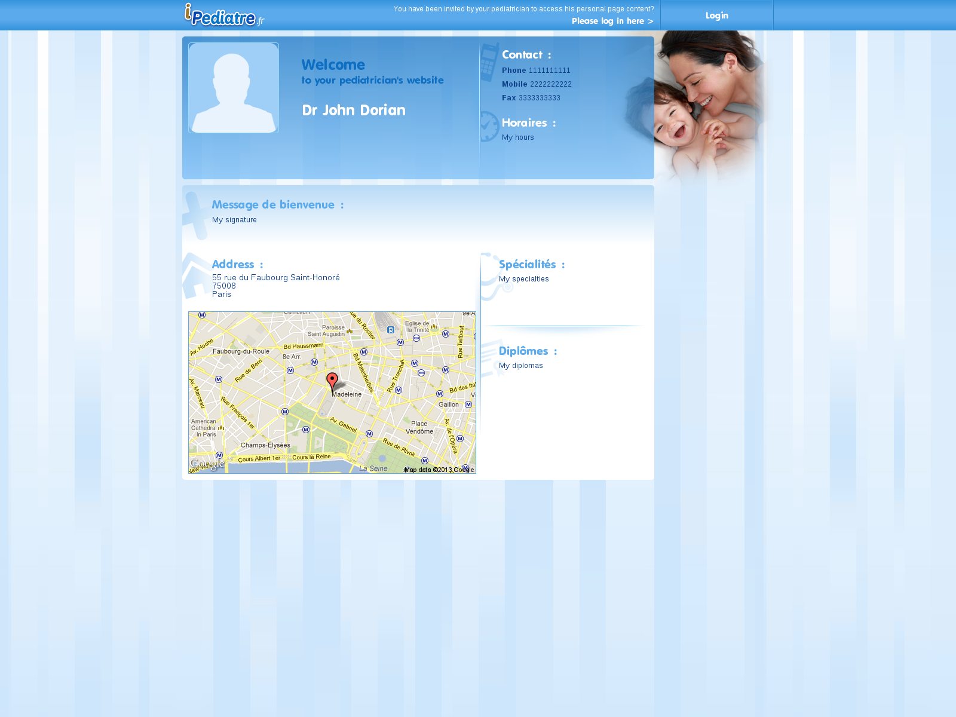Click the Faubourg Saint-Honoré address text
Image resolution: width=956 pixels, height=717 pixels.
coord(275,278)
